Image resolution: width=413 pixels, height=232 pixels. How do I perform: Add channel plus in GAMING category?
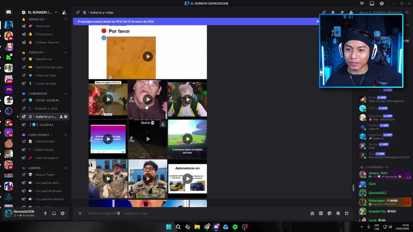click(x=65, y=168)
